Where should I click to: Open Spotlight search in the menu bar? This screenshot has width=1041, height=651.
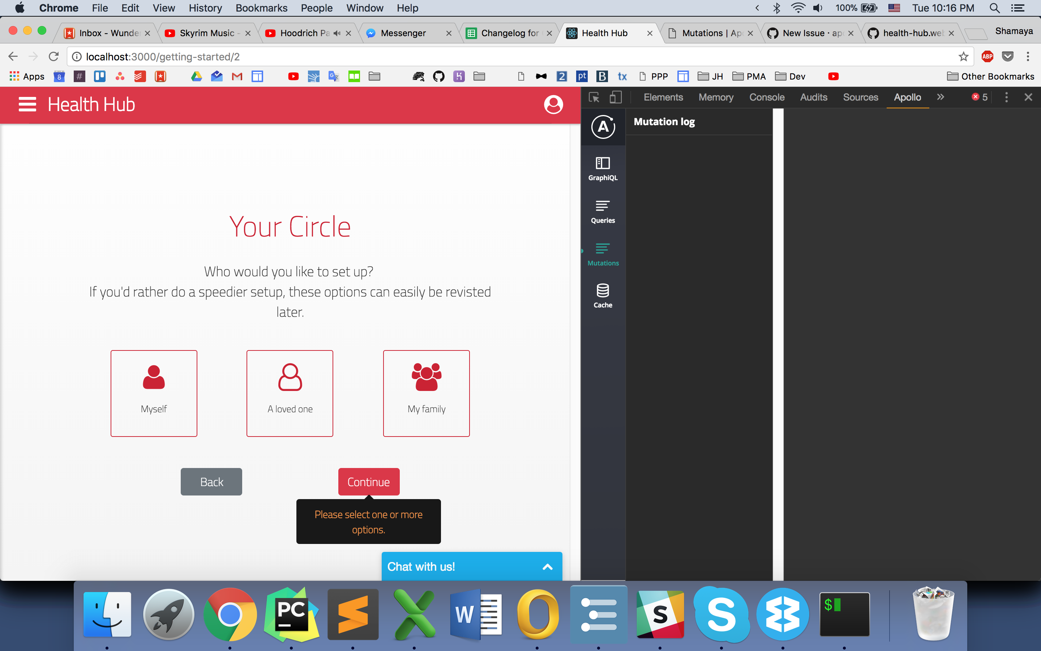click(994, 8)
